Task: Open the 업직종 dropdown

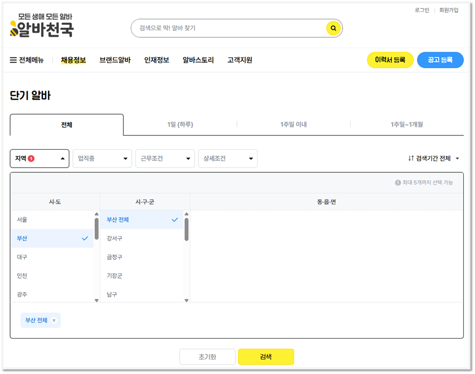Action: pyautogui.click(x=102, y=158)
